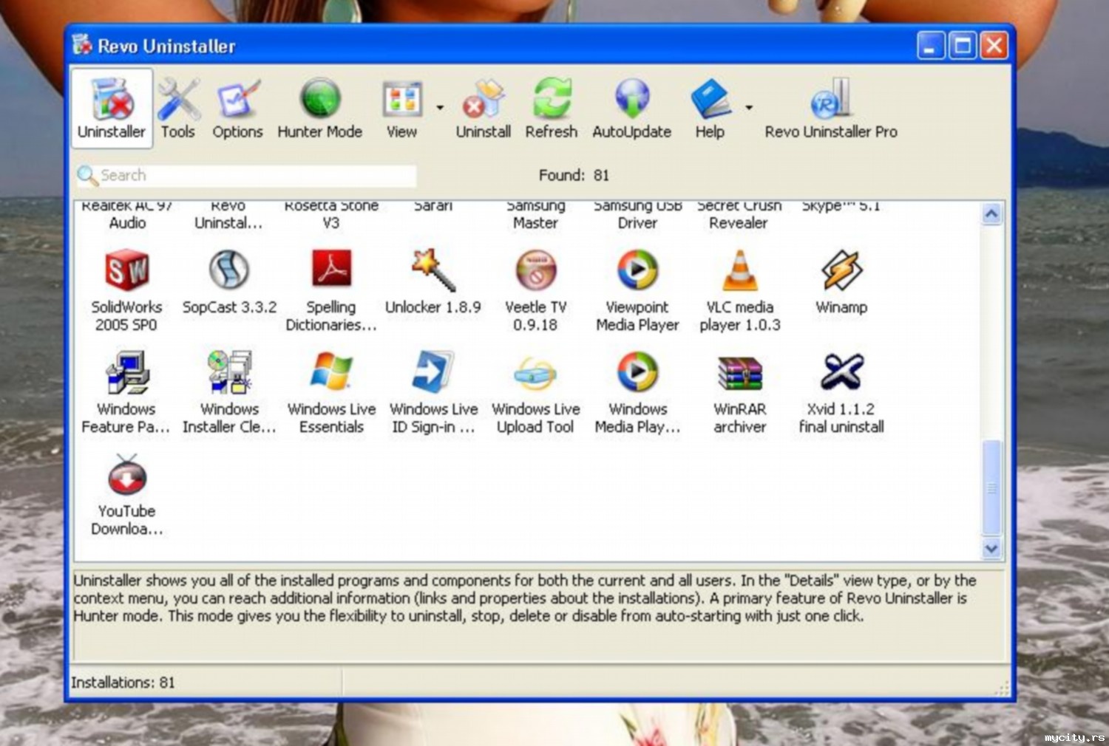Click the Rosetta Stone V3 label

pyautogui.click(x=331, y=215)
